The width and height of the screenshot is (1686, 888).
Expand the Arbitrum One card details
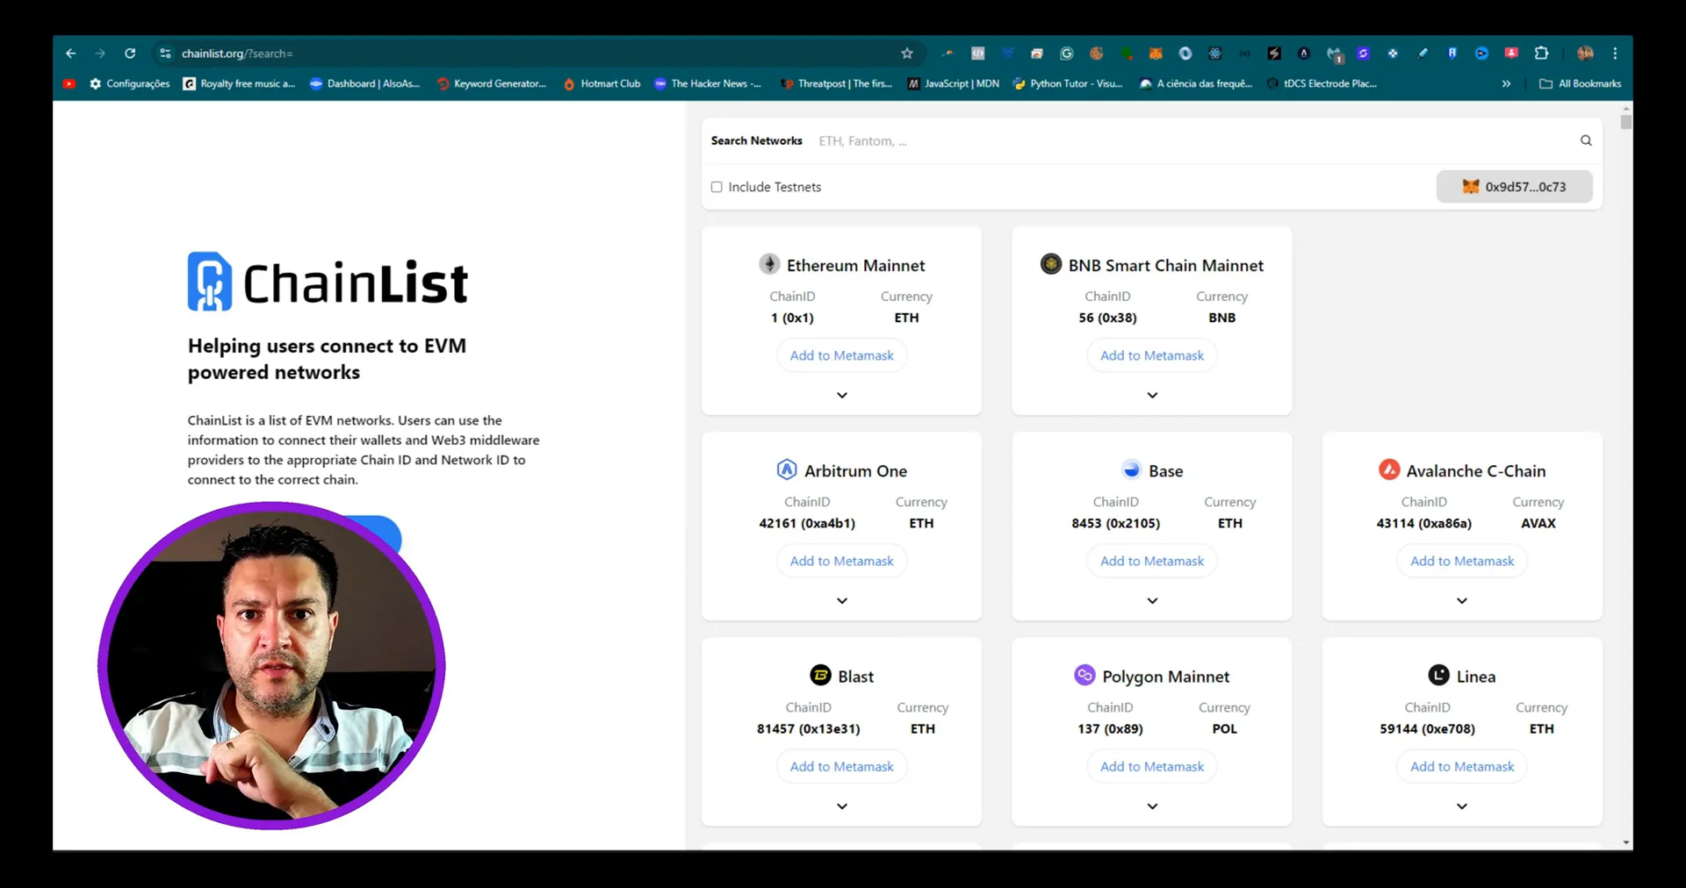pos(842,601)
